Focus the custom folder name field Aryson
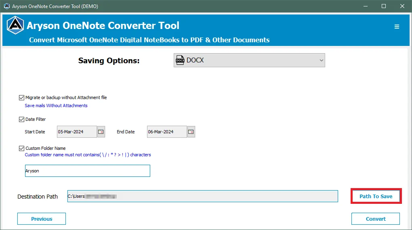412x230 pixels. tap(88, 171)
